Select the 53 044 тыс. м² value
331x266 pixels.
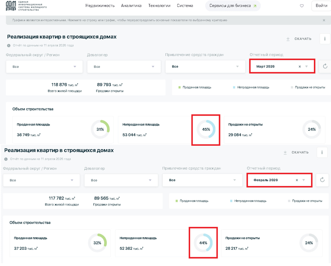coord(135,135)
